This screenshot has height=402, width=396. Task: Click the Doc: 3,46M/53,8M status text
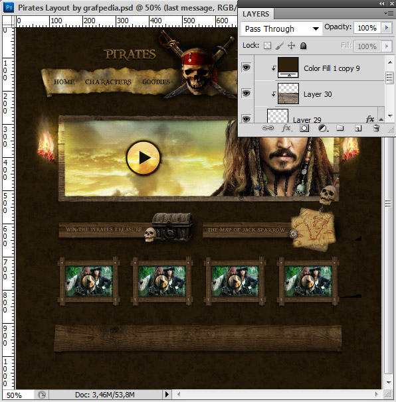105,395
